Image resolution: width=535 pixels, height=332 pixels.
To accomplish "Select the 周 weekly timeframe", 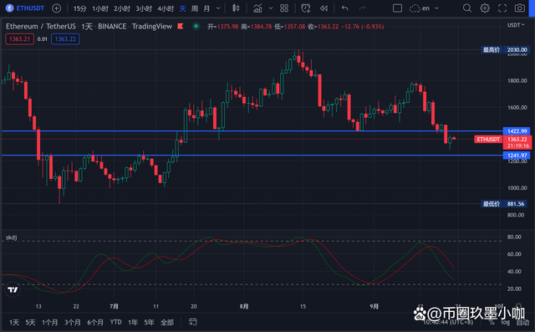I will [x=195, y=8].
